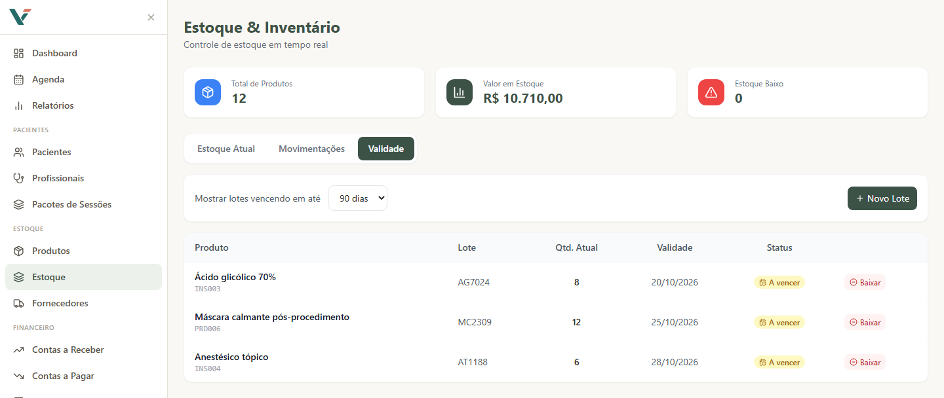Close the sidebar with the X icon
Viewport: 944px width, 398px height.
tap(151, 18)
